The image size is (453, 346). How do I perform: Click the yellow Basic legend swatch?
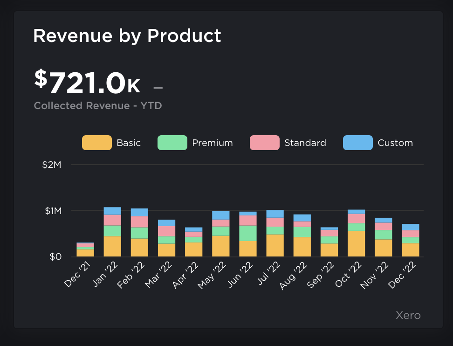click(96, 143)
